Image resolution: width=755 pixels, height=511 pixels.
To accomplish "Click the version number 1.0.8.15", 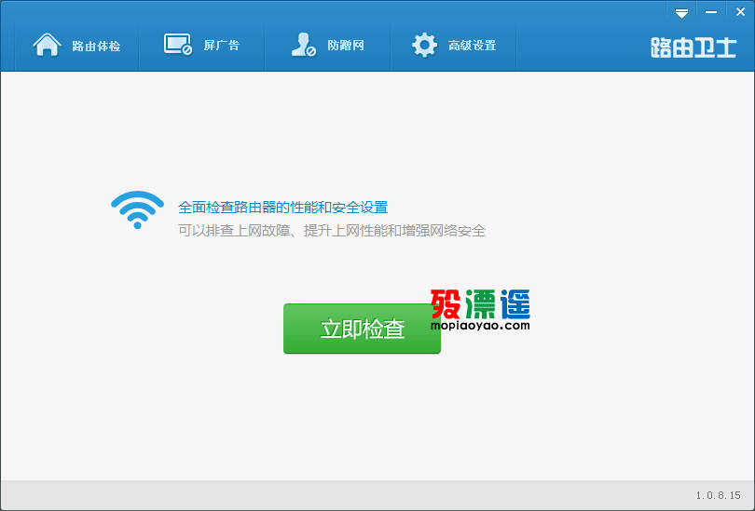I will [718, 495].
